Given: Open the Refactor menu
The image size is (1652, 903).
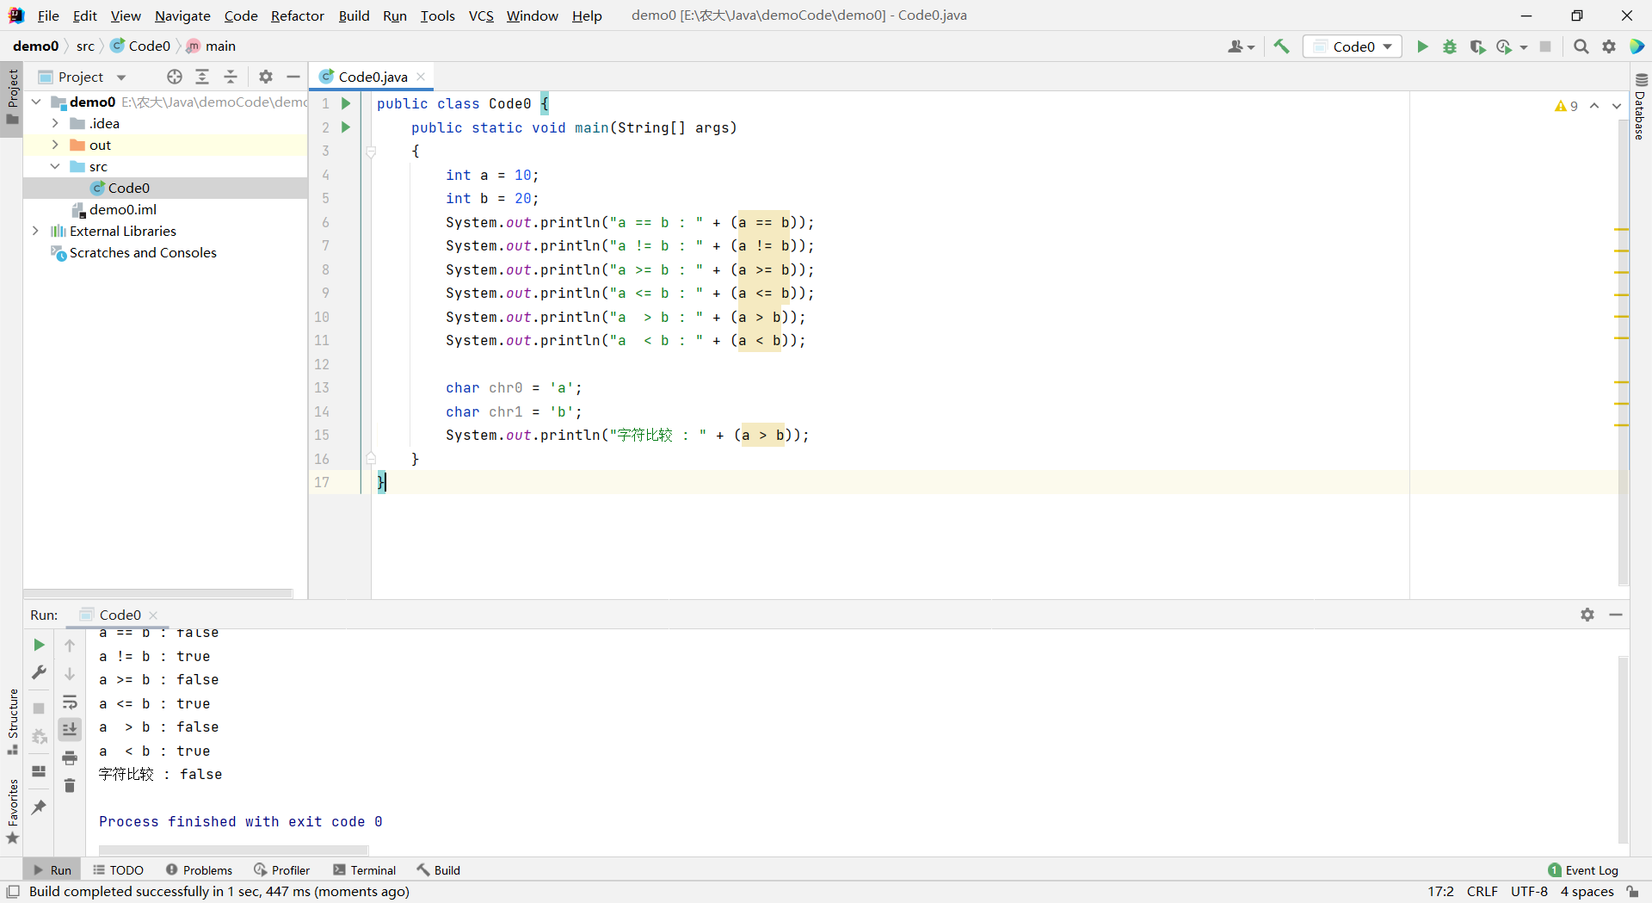Looking at the screenshot, I should tap(297, 15).
